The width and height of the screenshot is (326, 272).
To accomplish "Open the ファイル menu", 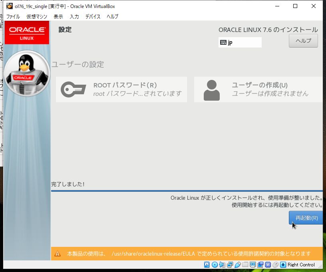I will (13, 16).
